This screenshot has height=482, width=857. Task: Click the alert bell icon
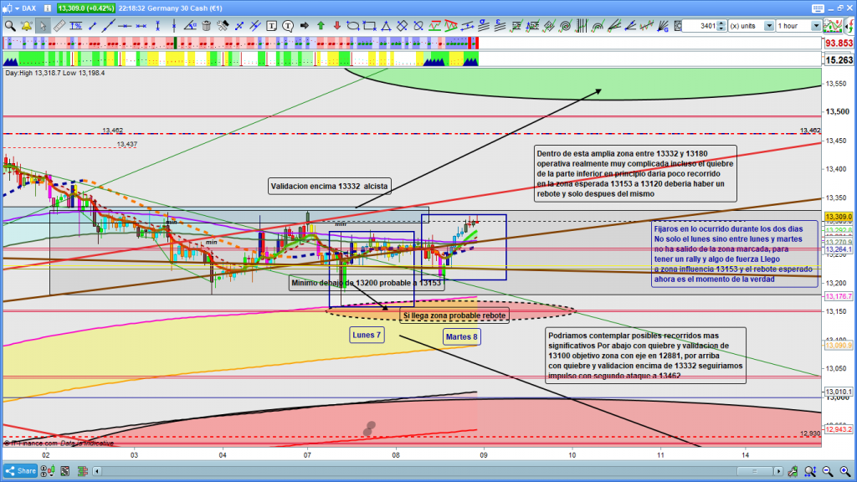tap(26, 25)
